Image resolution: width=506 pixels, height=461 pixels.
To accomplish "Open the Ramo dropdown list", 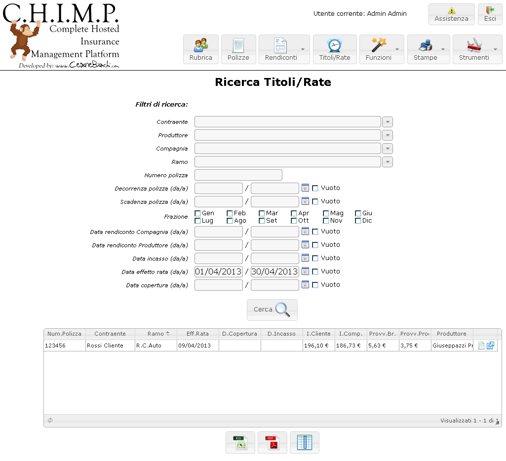I will [387, 162].
